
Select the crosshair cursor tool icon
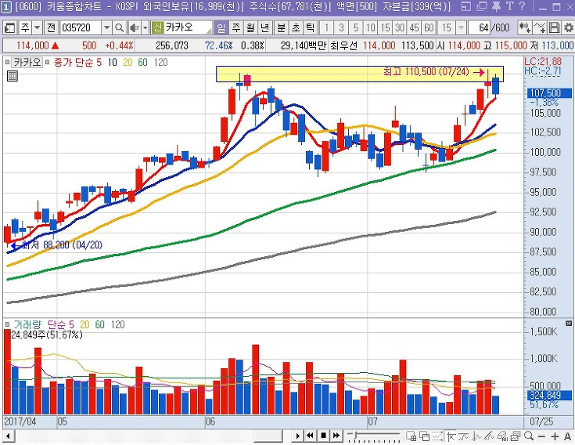pos(451,436)
